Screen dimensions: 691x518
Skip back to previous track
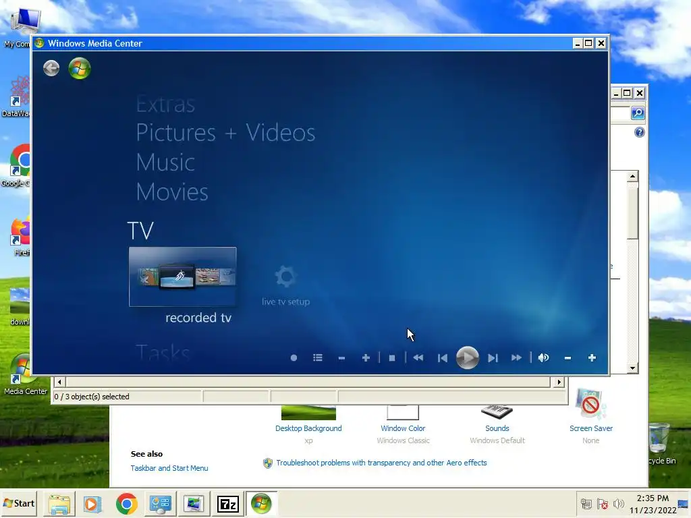443,358
